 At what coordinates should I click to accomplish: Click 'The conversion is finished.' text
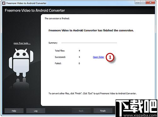(x=57, y=19)
